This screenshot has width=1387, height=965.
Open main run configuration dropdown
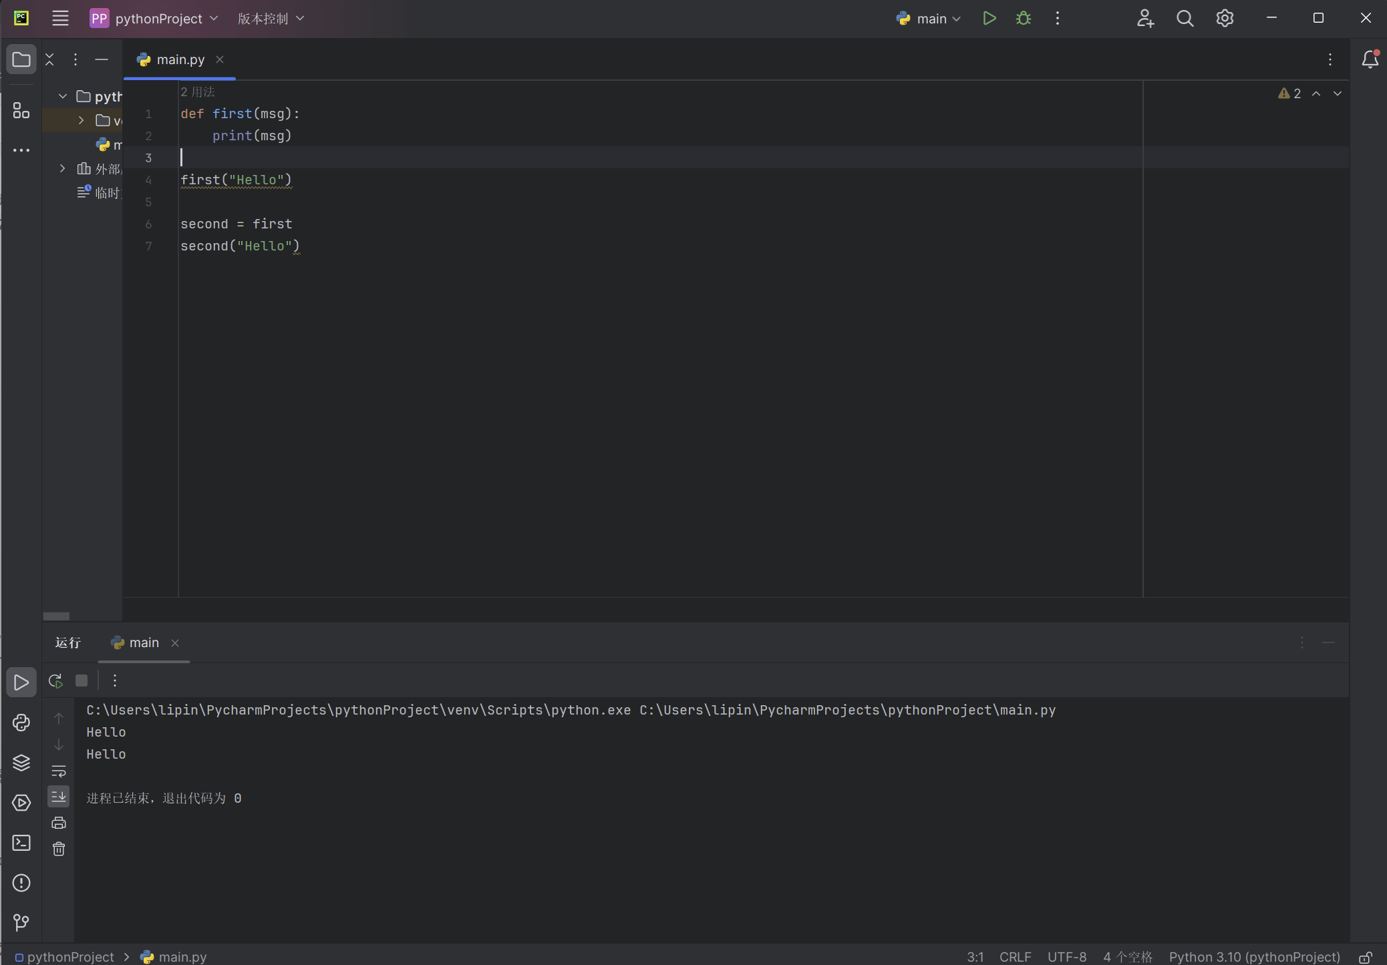click(x=928, y=18)
